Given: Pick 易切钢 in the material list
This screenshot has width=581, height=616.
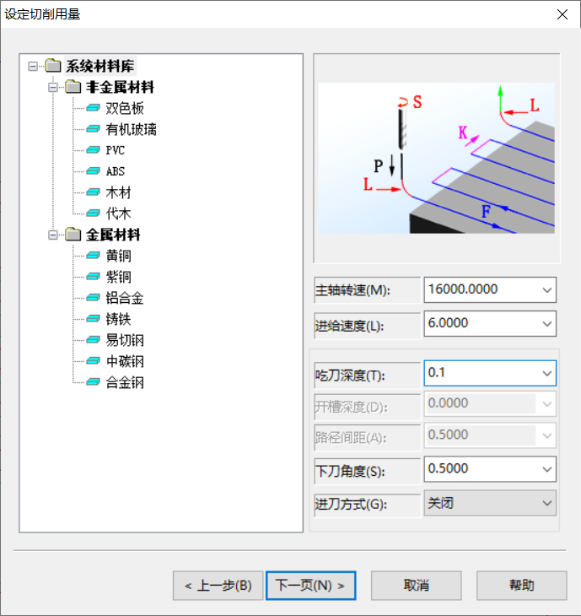Looking at the screenshot, I should 125,340.
